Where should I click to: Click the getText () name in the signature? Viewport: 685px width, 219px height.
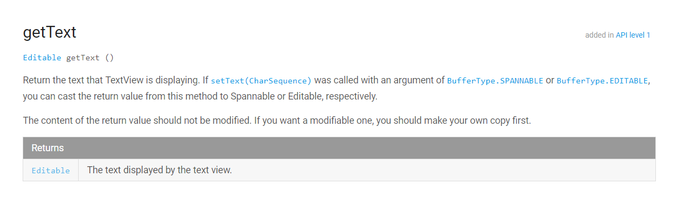[82, 58]
